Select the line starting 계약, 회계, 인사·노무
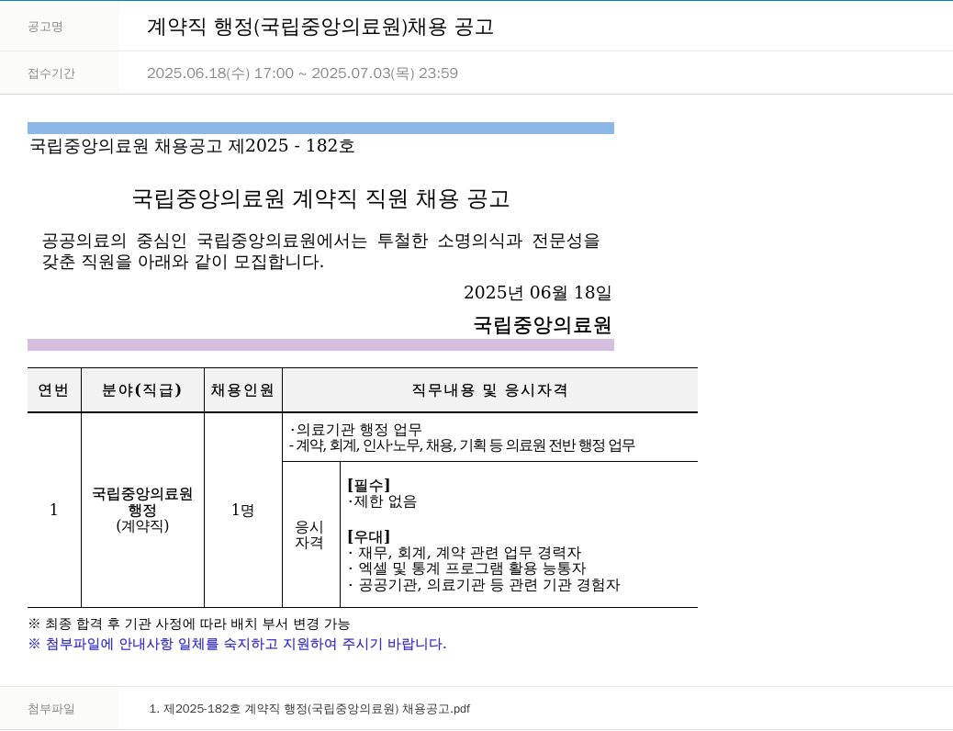Screen dimensions: 953x731 tap(462, 445)
